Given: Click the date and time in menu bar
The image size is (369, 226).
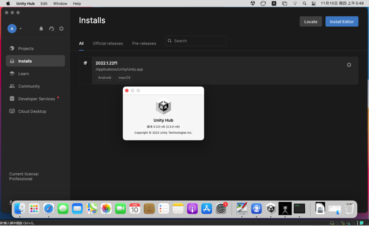Looking at the screenshot, I should click(342, 3).
